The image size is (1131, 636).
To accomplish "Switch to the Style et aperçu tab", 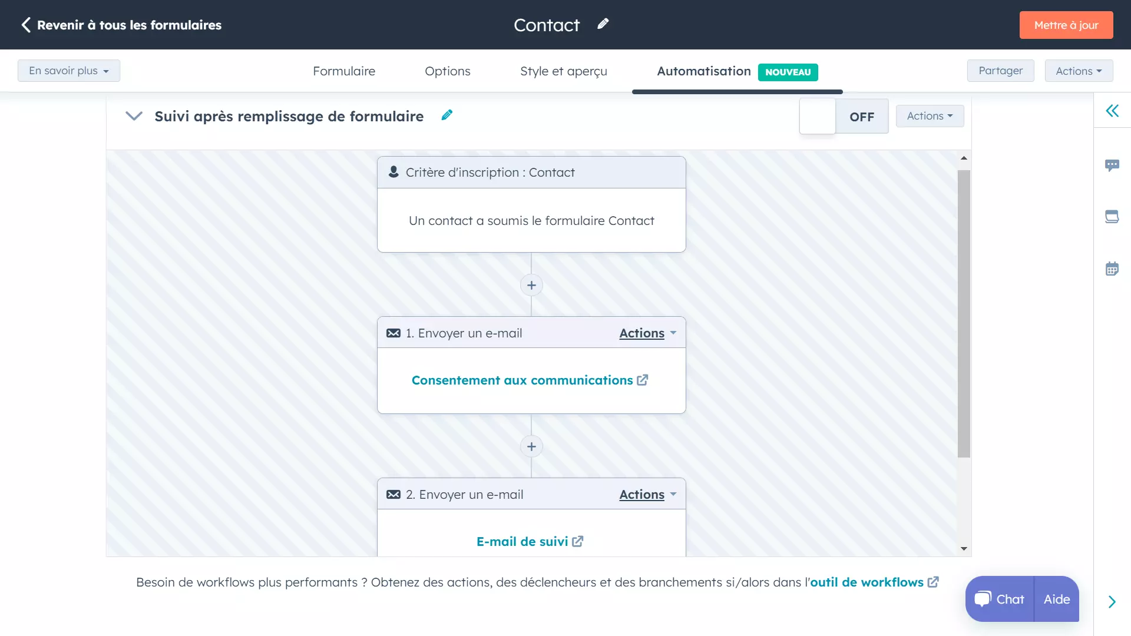I will point(563,71).
